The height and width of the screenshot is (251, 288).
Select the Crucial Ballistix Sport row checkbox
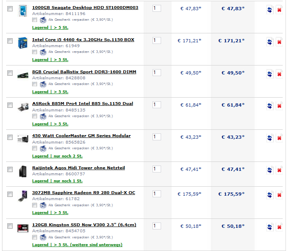(10, 73)
